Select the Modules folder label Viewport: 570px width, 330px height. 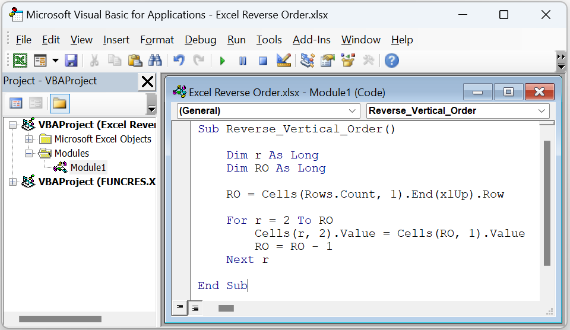pyautogui.click(x=72, y=153)
